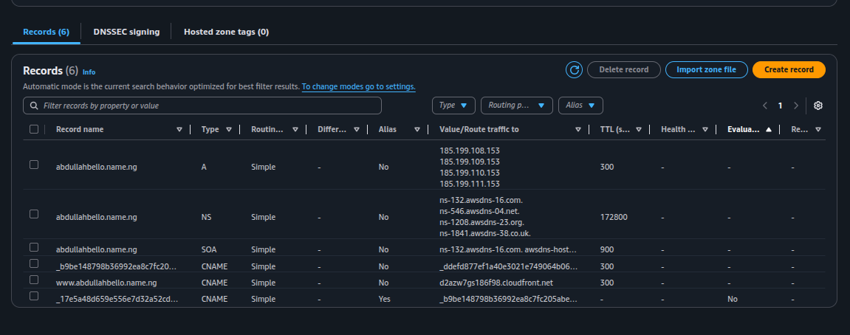Click the TTL value 172800
This screenshot has width=850, height=335.
[x=614, y=217]
